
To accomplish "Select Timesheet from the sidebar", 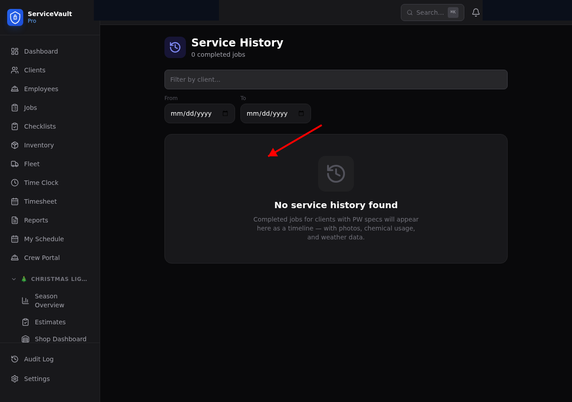I will click(x=40, y=201).
